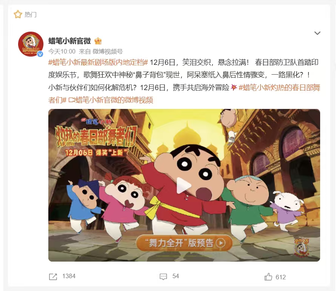This screenshot has height=291, width=336.
Task: Open comments via the speech bubble icon
Action: point(163,276)
